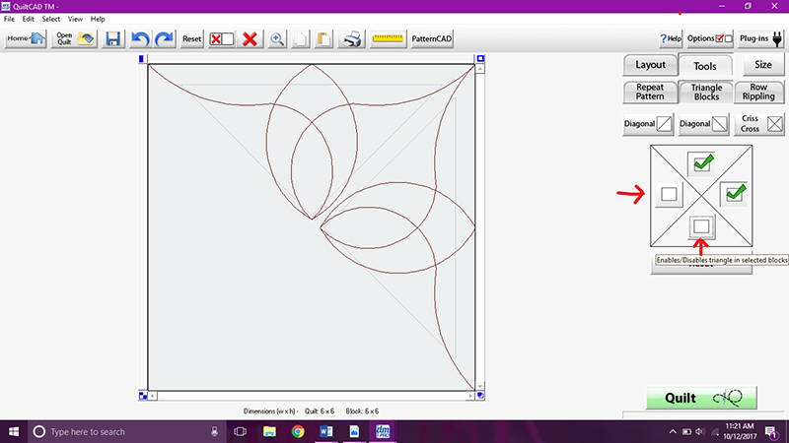789x443 pixels.
Task: Switch to the Row Rippling tab
Action: coord(759,93)
